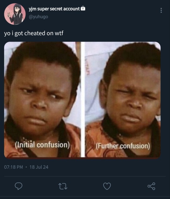The height and width of the screenshot is (199, 170).
Task: Open the 'yjm super secret account' display name
Action: (x=54, y=9)
